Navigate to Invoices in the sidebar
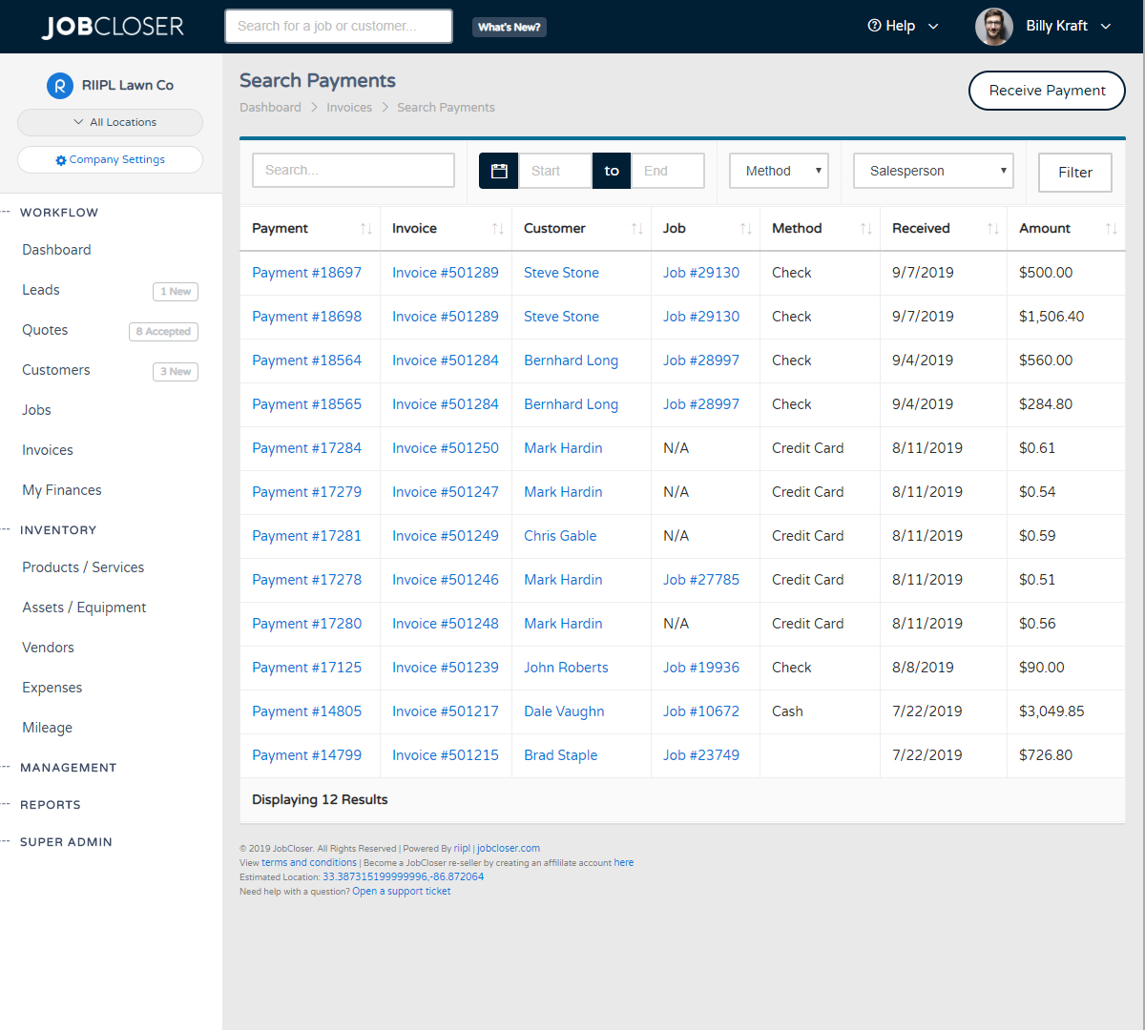Image resolution: width=1145 pixels, height=1030 pixels. pyautogui.click(x=47, y=449)
